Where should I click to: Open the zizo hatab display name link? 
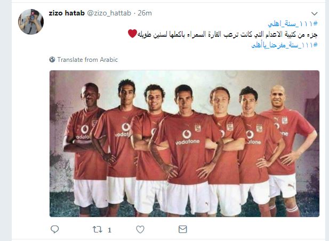(67, 13)
